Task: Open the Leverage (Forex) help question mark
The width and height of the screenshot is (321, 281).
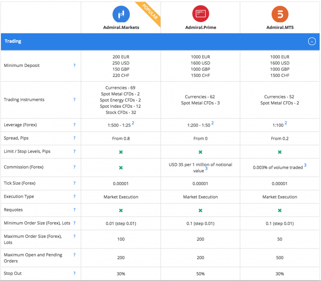Action: pos(74,125)
